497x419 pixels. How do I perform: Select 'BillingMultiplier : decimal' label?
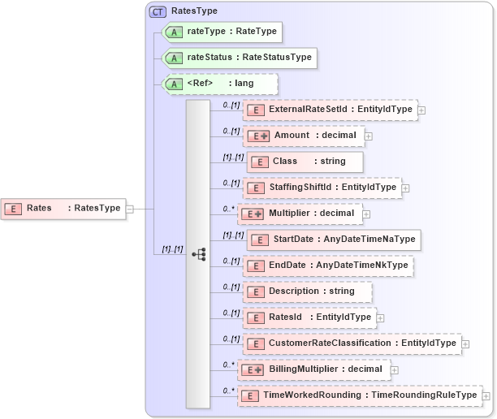pyautogui.click(x=326, y=369)
